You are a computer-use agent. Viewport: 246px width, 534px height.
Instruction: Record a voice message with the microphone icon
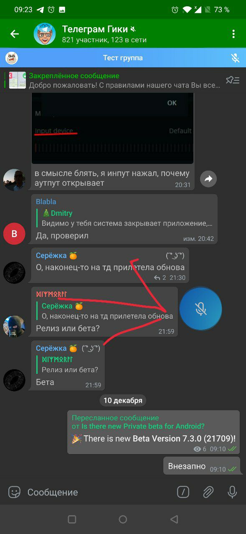tap(233, 492)
